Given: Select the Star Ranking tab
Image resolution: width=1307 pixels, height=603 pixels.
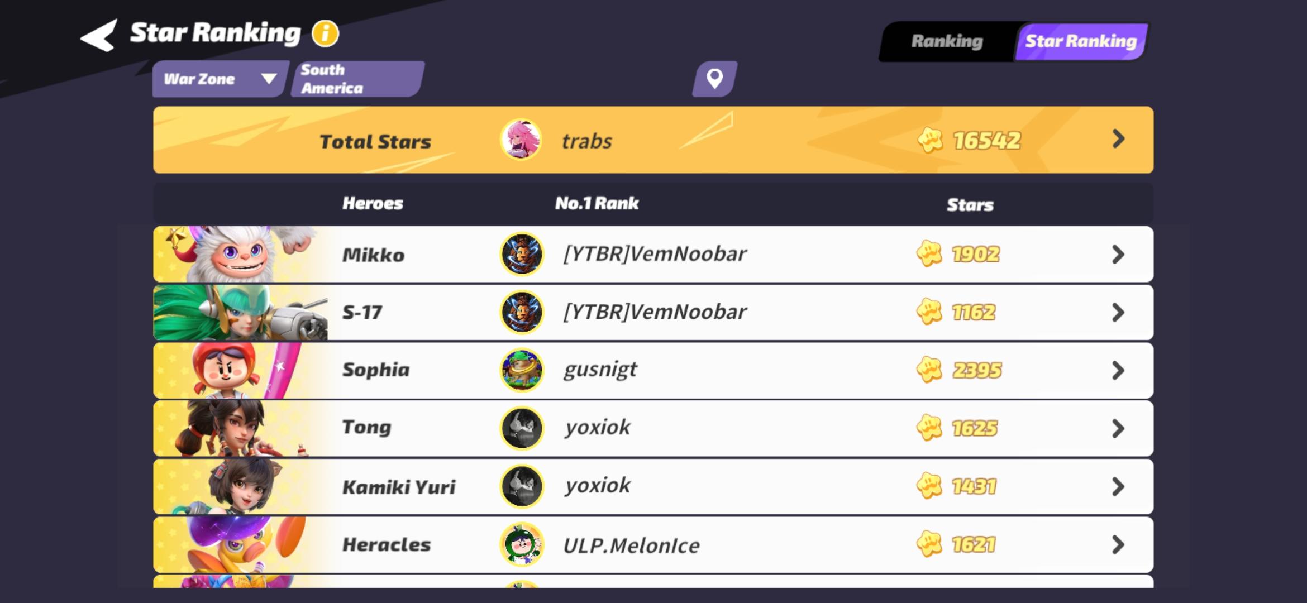Looking at the screenshot, I should click(x=1080, y=41).
